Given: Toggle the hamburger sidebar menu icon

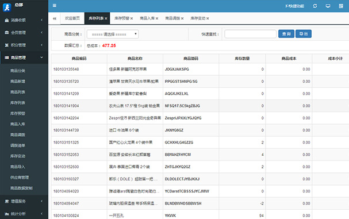Looking at the screenshot, I should [54, 6].
